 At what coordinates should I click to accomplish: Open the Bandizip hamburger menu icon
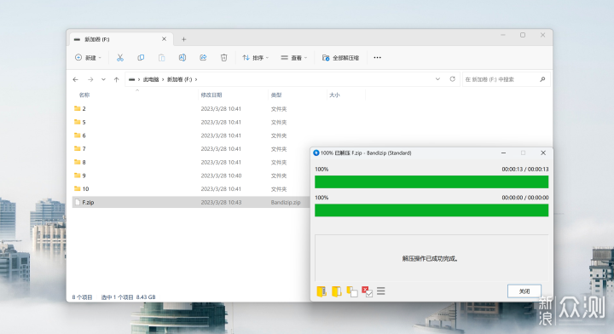(381, 291)
